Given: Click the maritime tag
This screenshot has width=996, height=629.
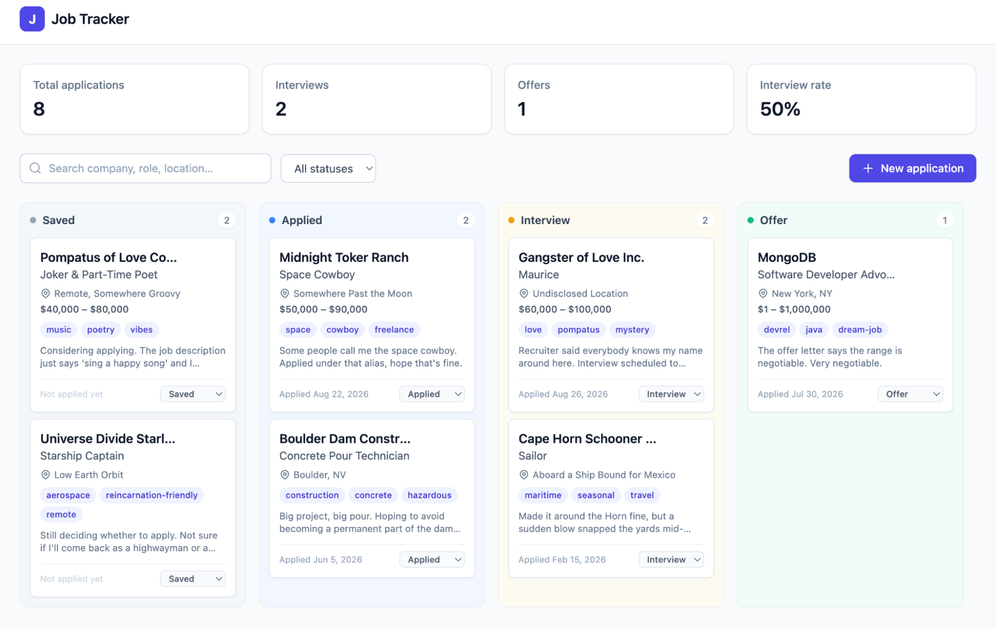Looking at the screenshot, I should click(x=543, y=495).
